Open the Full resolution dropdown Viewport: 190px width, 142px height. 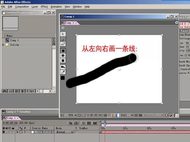tap(127, 115)
